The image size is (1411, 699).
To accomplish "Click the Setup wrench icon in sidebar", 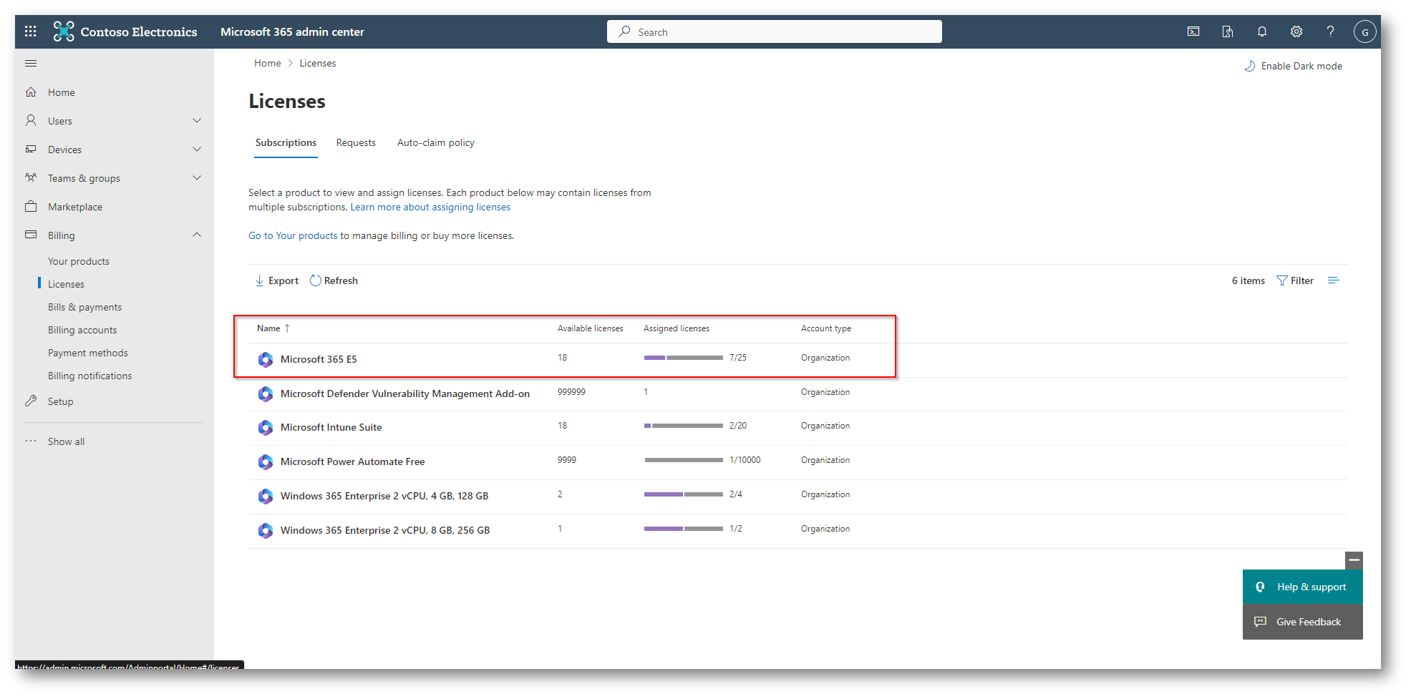I will (x=31, y=401).
